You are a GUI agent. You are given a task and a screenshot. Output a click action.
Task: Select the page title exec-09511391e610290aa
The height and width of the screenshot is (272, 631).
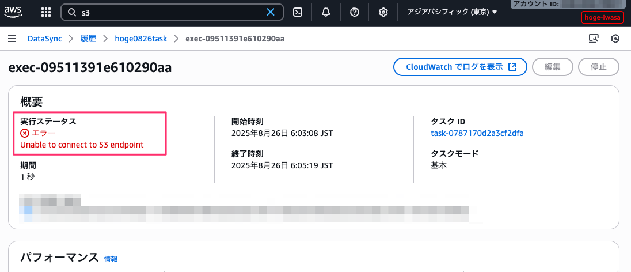[90, 67]
